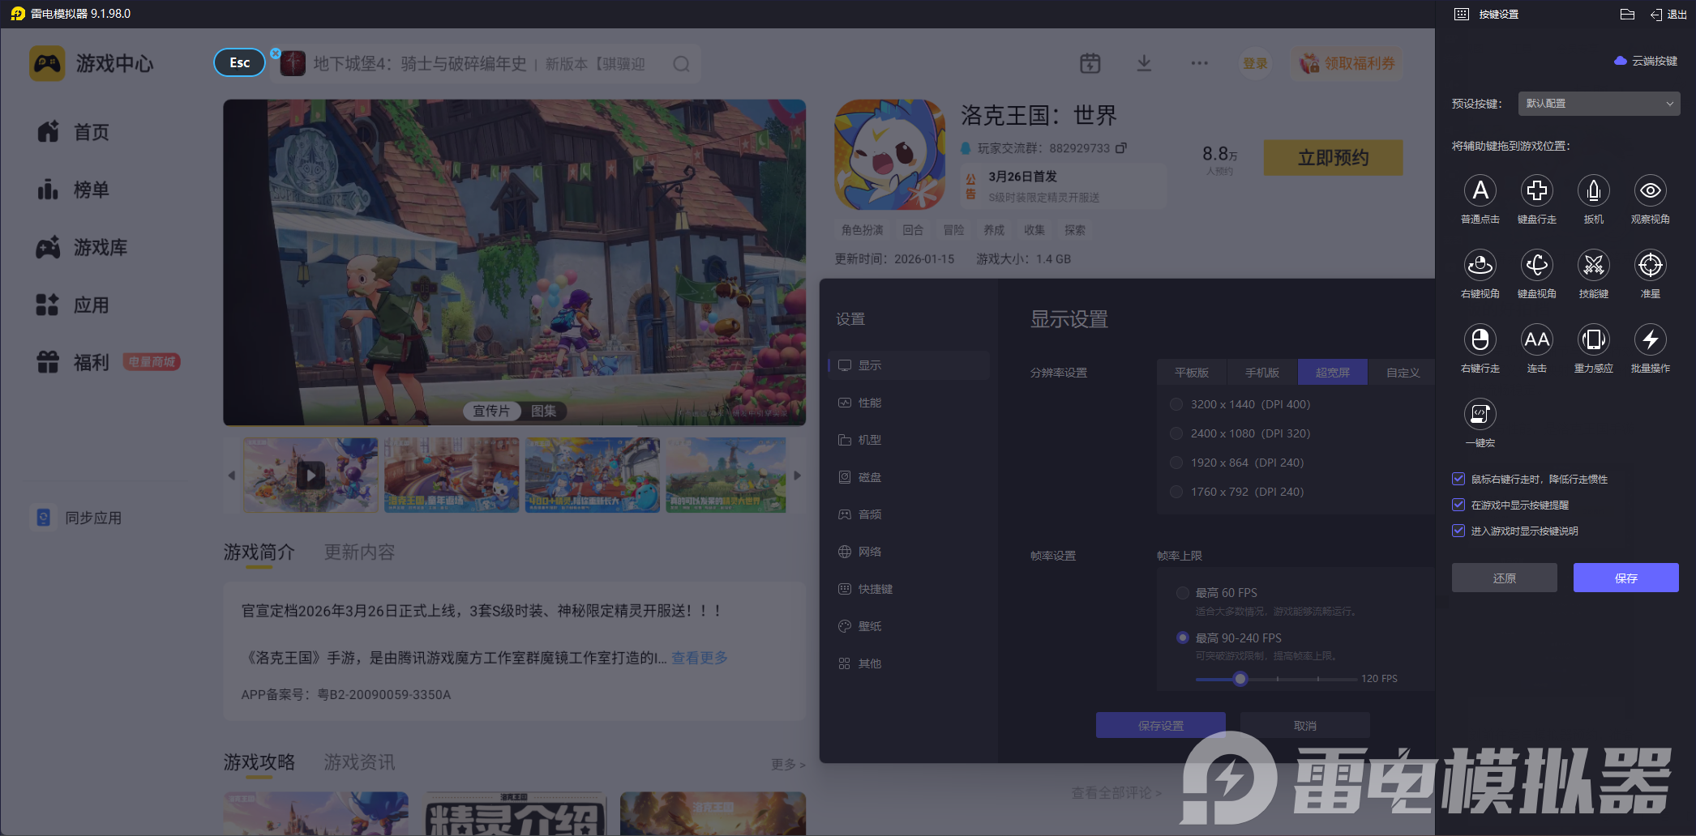Open the 查看更多 link in game intro
1696x836 pixels.
[700, 658]
